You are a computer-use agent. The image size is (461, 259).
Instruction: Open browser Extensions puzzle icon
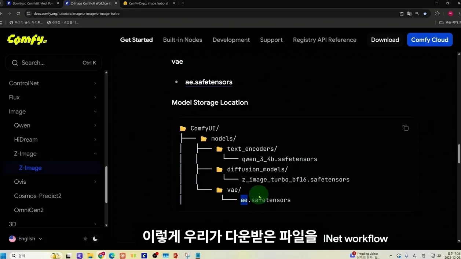click(x=438, y=14)
